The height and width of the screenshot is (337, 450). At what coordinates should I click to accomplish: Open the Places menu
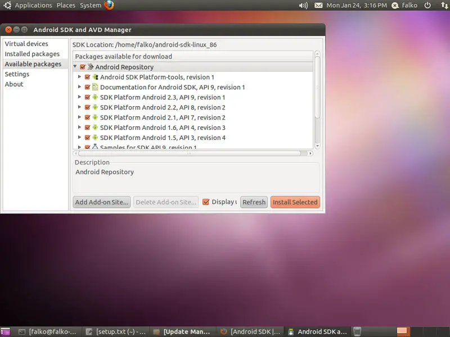point(66,5)
